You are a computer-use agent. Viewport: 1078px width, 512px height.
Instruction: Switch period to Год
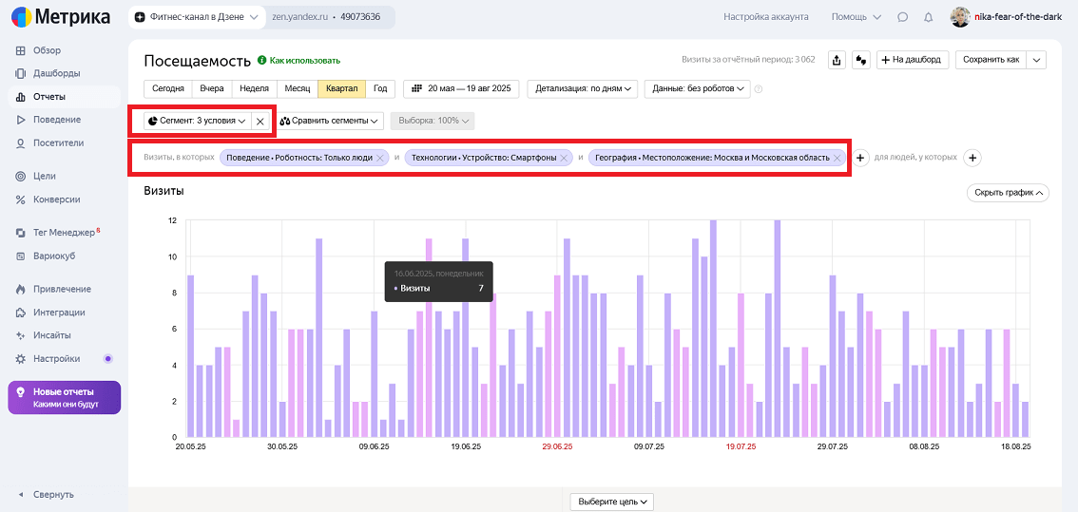coord(380,88)
